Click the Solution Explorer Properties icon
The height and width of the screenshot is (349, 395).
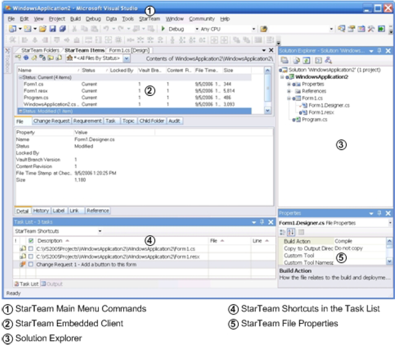pyautogui.click(x=285, y=60)
